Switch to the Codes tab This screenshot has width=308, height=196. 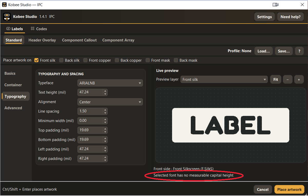click(39, 29)
